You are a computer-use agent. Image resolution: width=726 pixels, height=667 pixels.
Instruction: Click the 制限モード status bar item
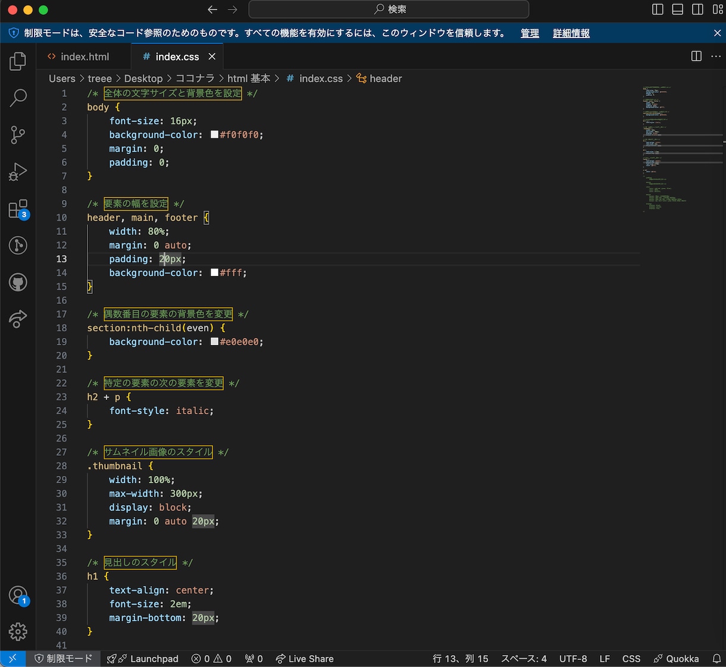(64, 659)
